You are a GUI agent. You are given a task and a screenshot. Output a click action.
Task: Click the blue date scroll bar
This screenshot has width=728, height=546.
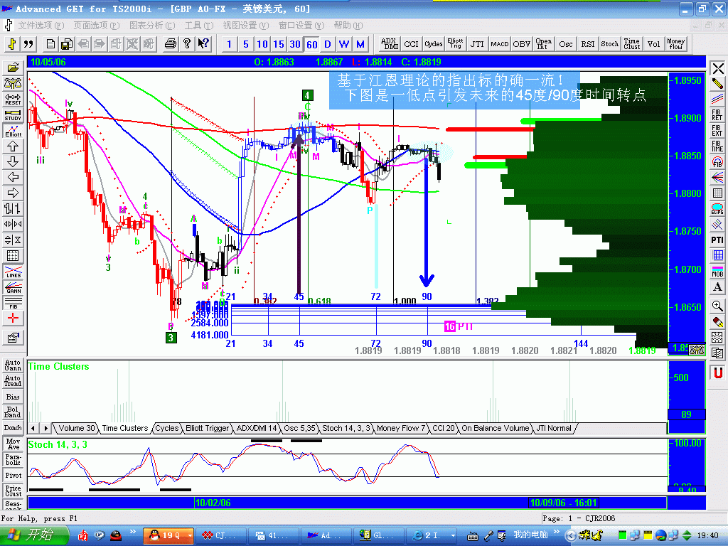click(347, 503)
